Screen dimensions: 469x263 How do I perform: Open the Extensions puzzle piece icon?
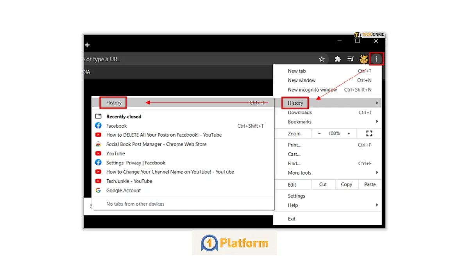click(x=338, y=59)
